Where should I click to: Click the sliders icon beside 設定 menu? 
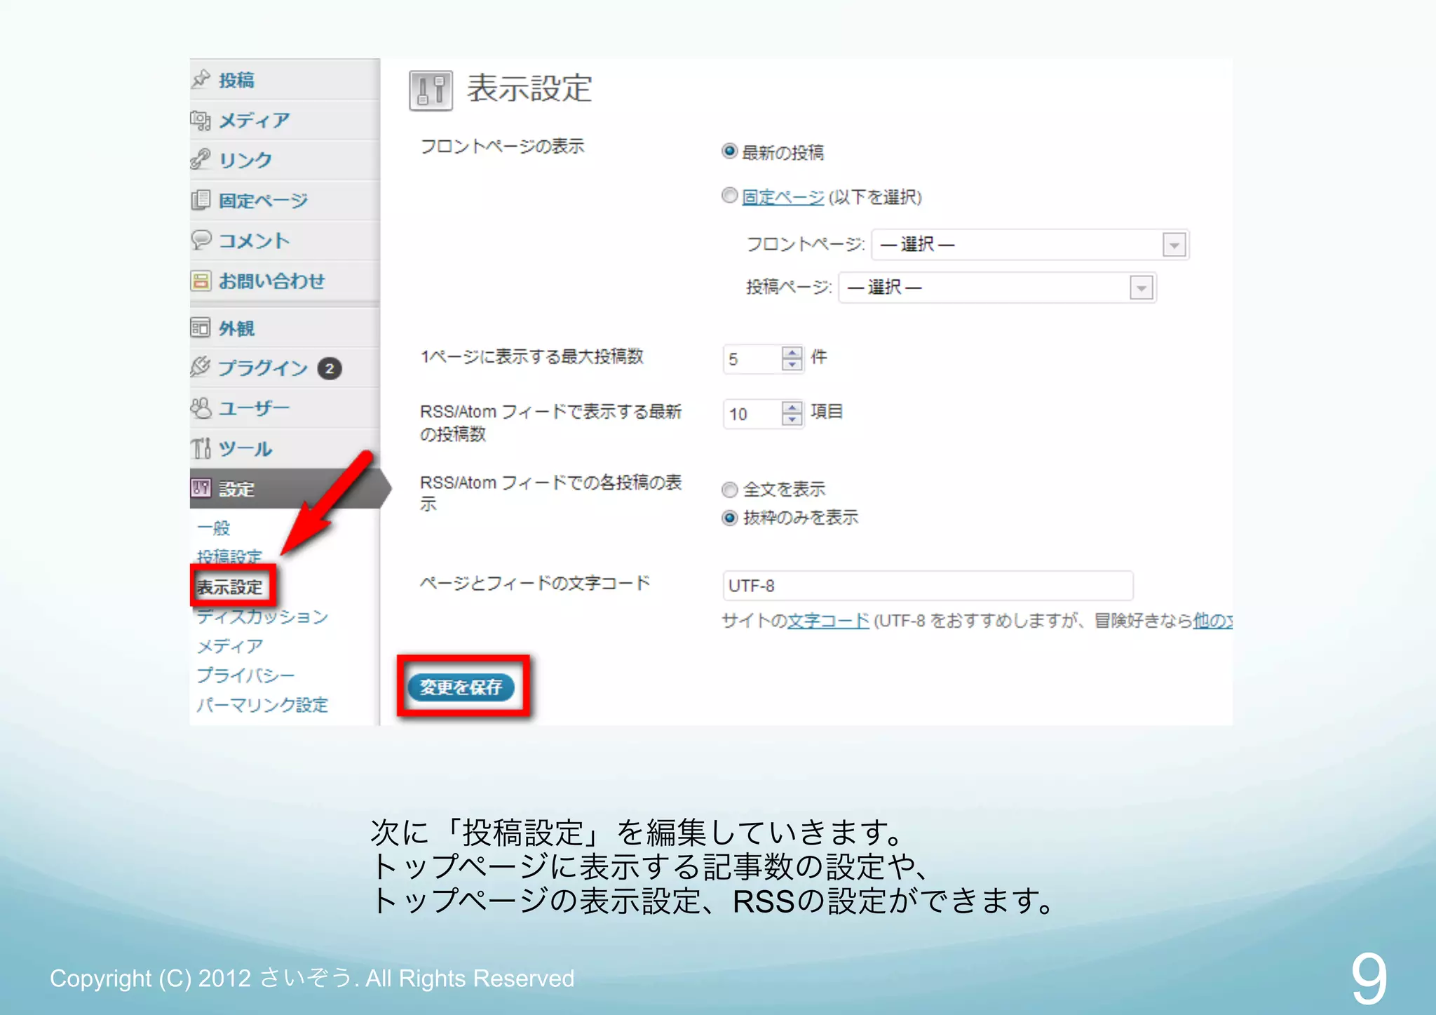[x=201, y=488]
